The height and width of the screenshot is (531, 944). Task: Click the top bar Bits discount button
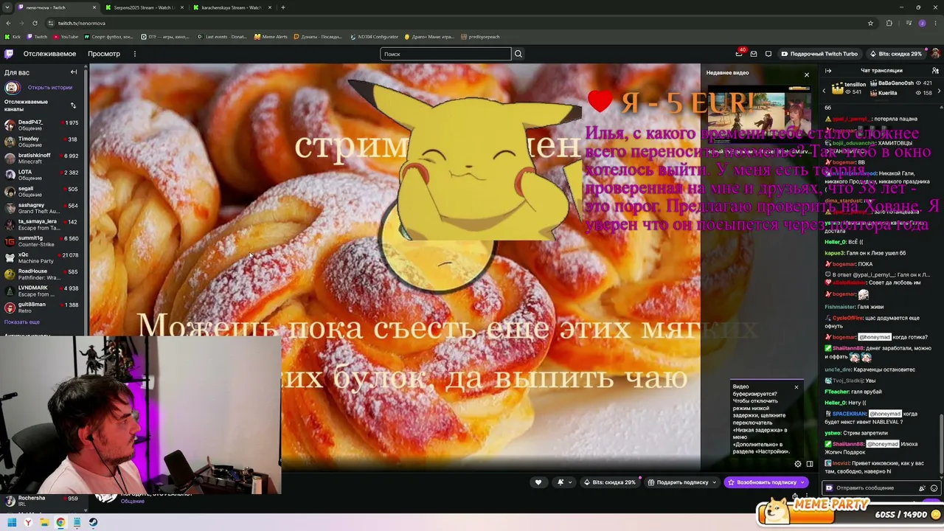896,54
